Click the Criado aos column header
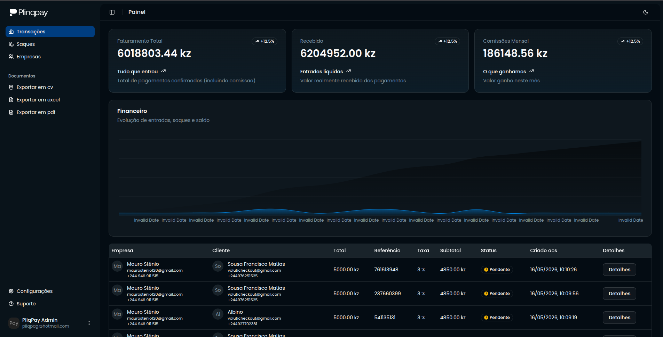 pyautogui.click(x=544, y=250)
